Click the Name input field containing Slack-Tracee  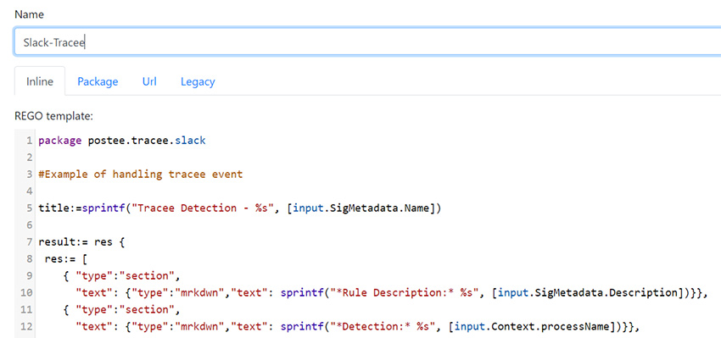coord(367,42)
